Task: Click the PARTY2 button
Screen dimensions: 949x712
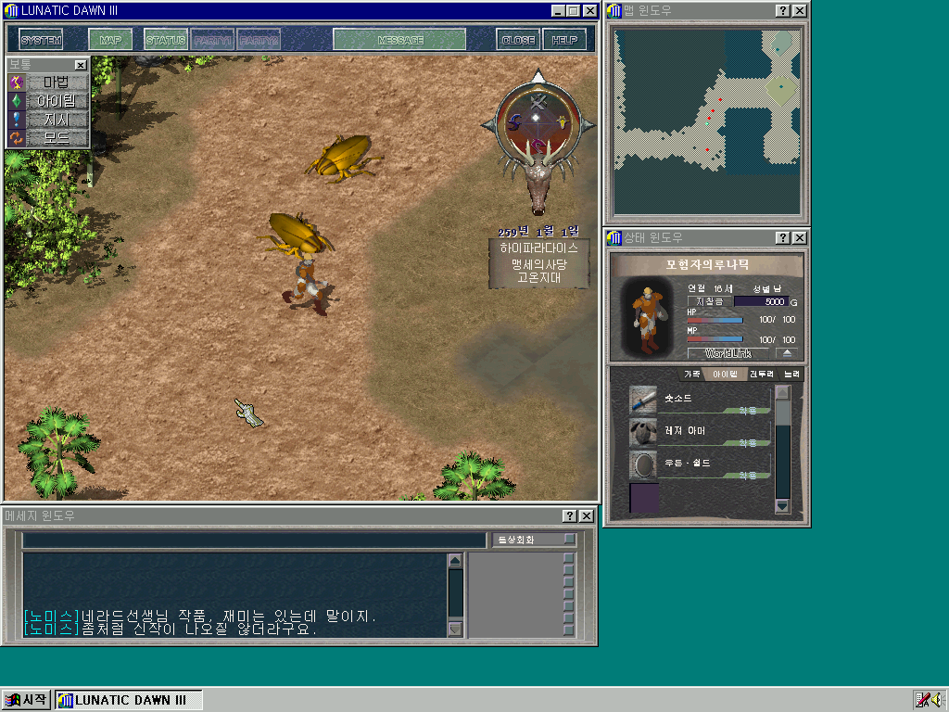Action: tap(259, 40)
